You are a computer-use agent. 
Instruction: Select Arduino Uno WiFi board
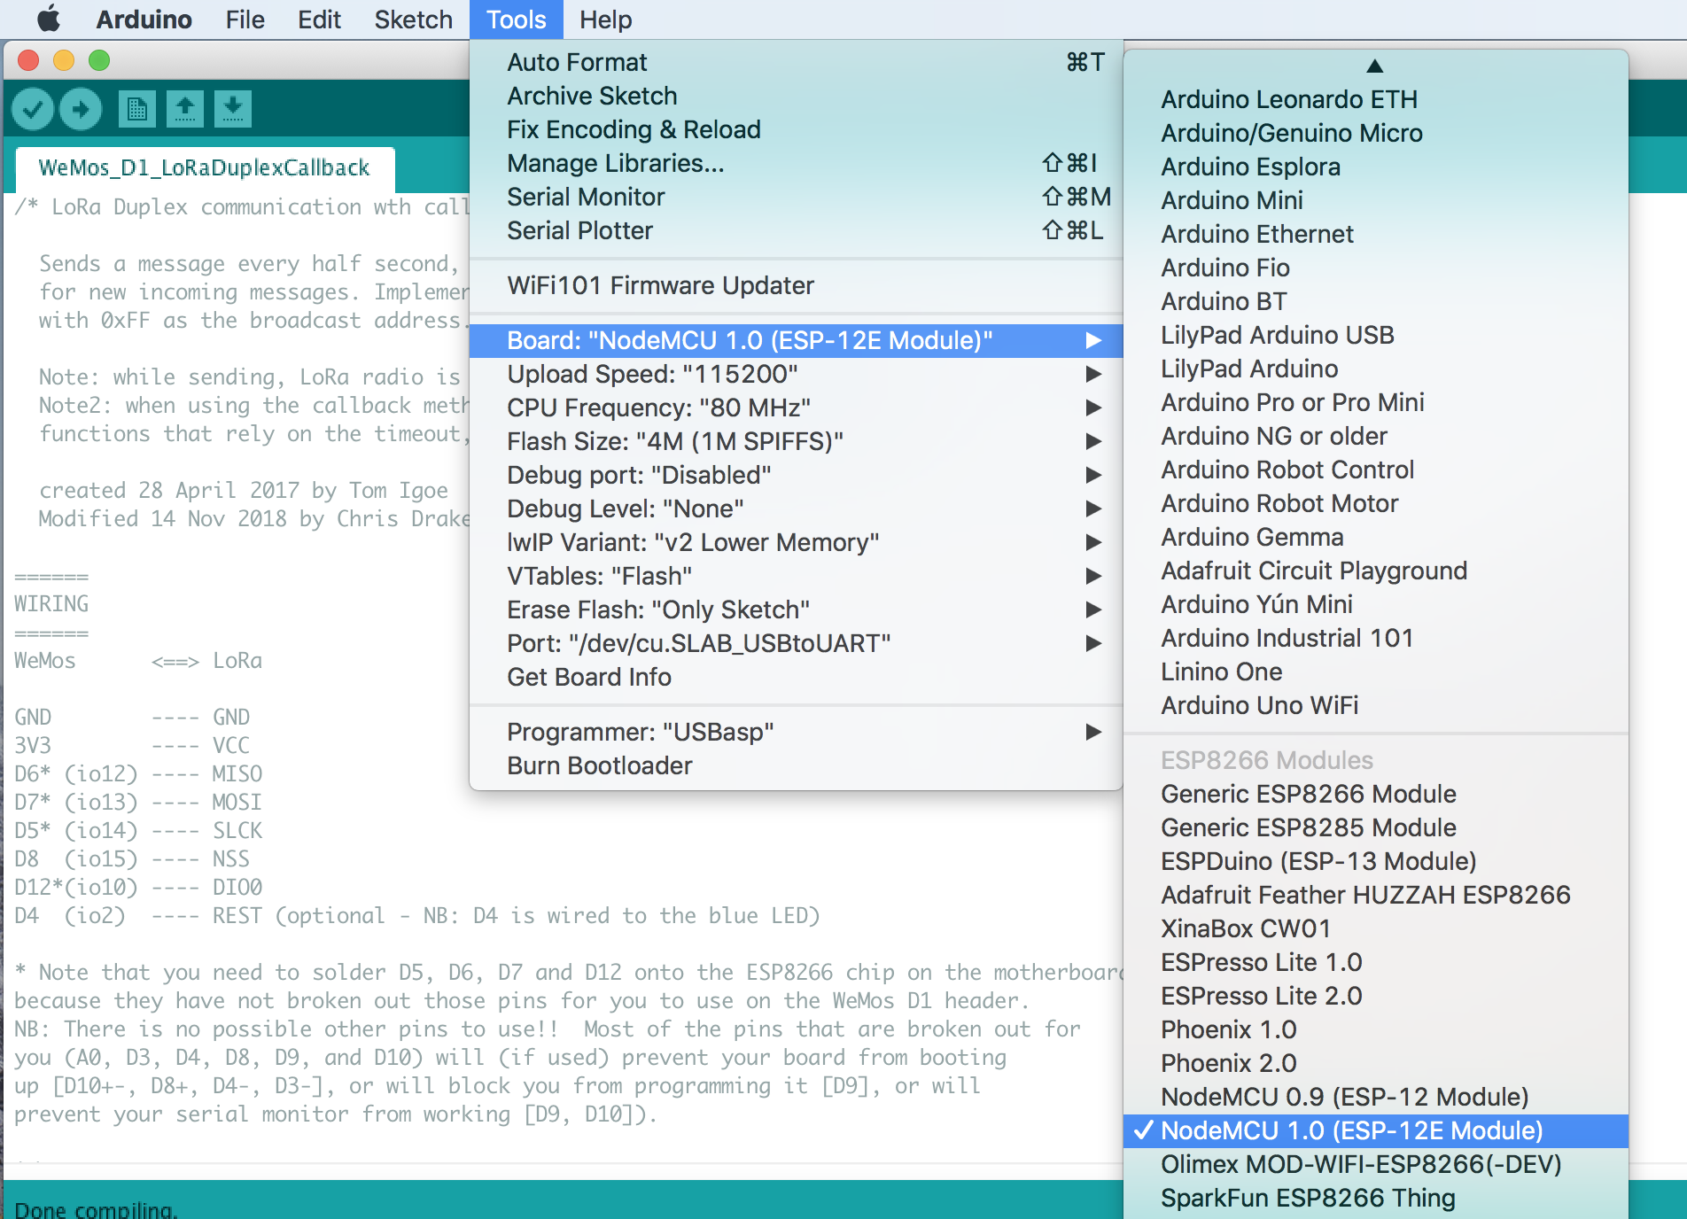pyautogui.click(x=1376, y=705)
